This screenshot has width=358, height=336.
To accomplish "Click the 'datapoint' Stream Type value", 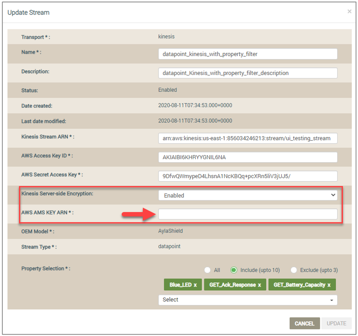I will point(169,246).
